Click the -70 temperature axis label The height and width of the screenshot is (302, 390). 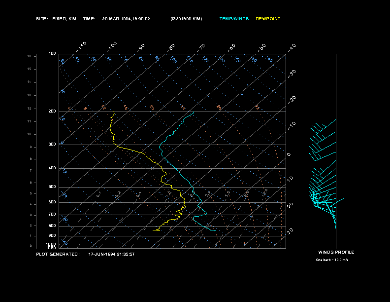[x=201, y=47]
